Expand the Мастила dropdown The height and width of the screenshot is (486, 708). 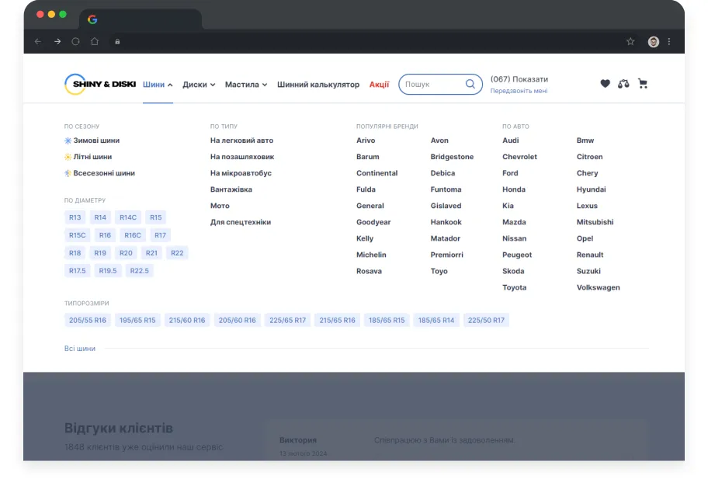[246, 85]
